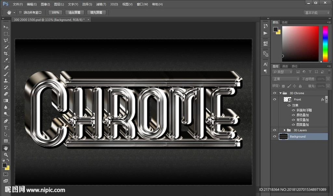Select the Horizontal Type tool
The width and height of the screenshot is (333, 196).
pyautogui.click(x=6, y=128)
